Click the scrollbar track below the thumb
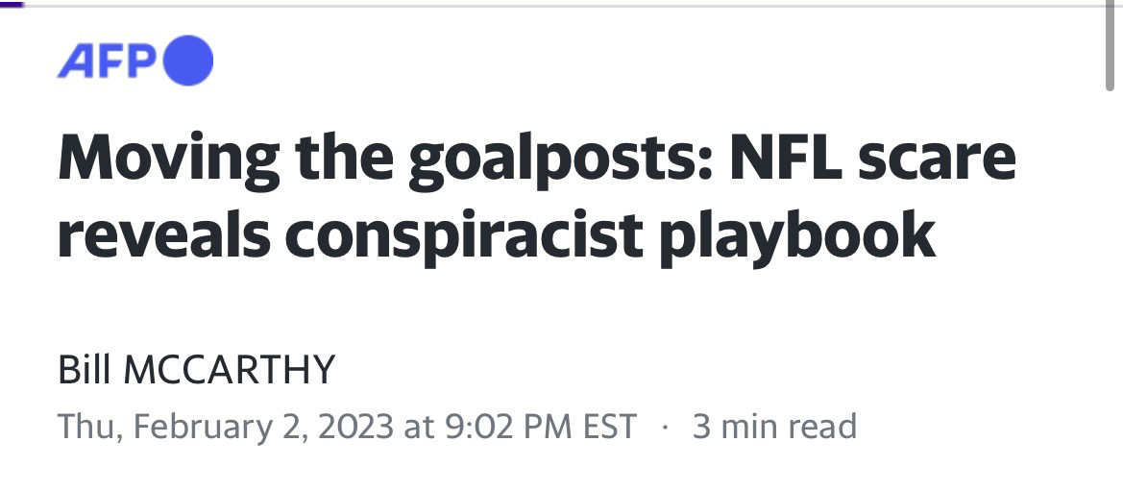Viewport: 1123px width, 491px height. (1111, 290)
